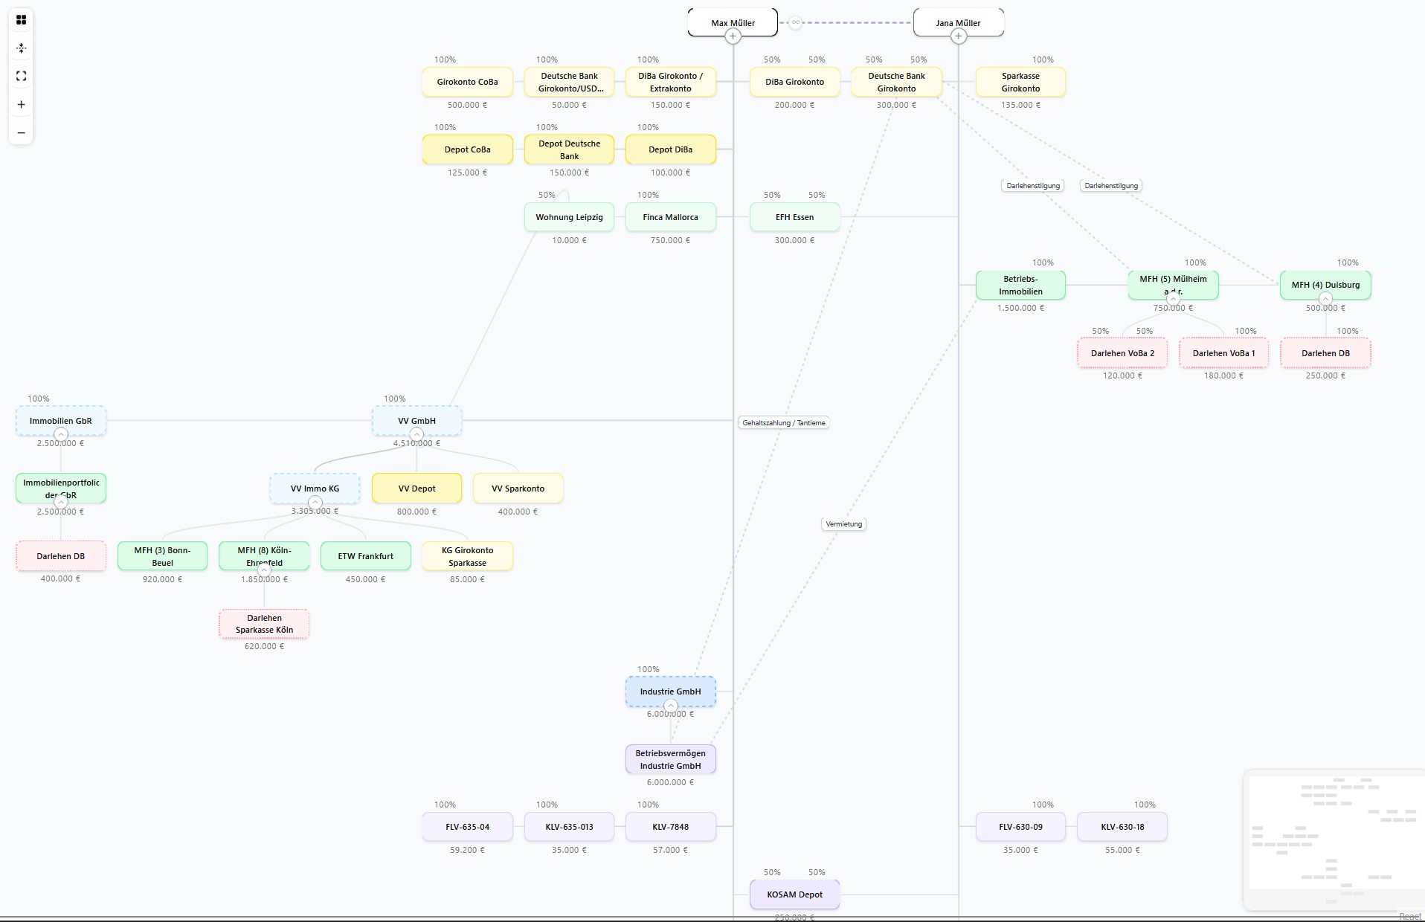Select the Depot CoBa node

coord(467,149)
